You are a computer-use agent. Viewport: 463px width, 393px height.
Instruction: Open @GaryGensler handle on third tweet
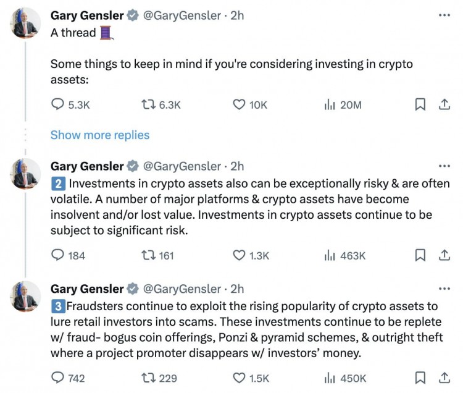click(182, 289)
